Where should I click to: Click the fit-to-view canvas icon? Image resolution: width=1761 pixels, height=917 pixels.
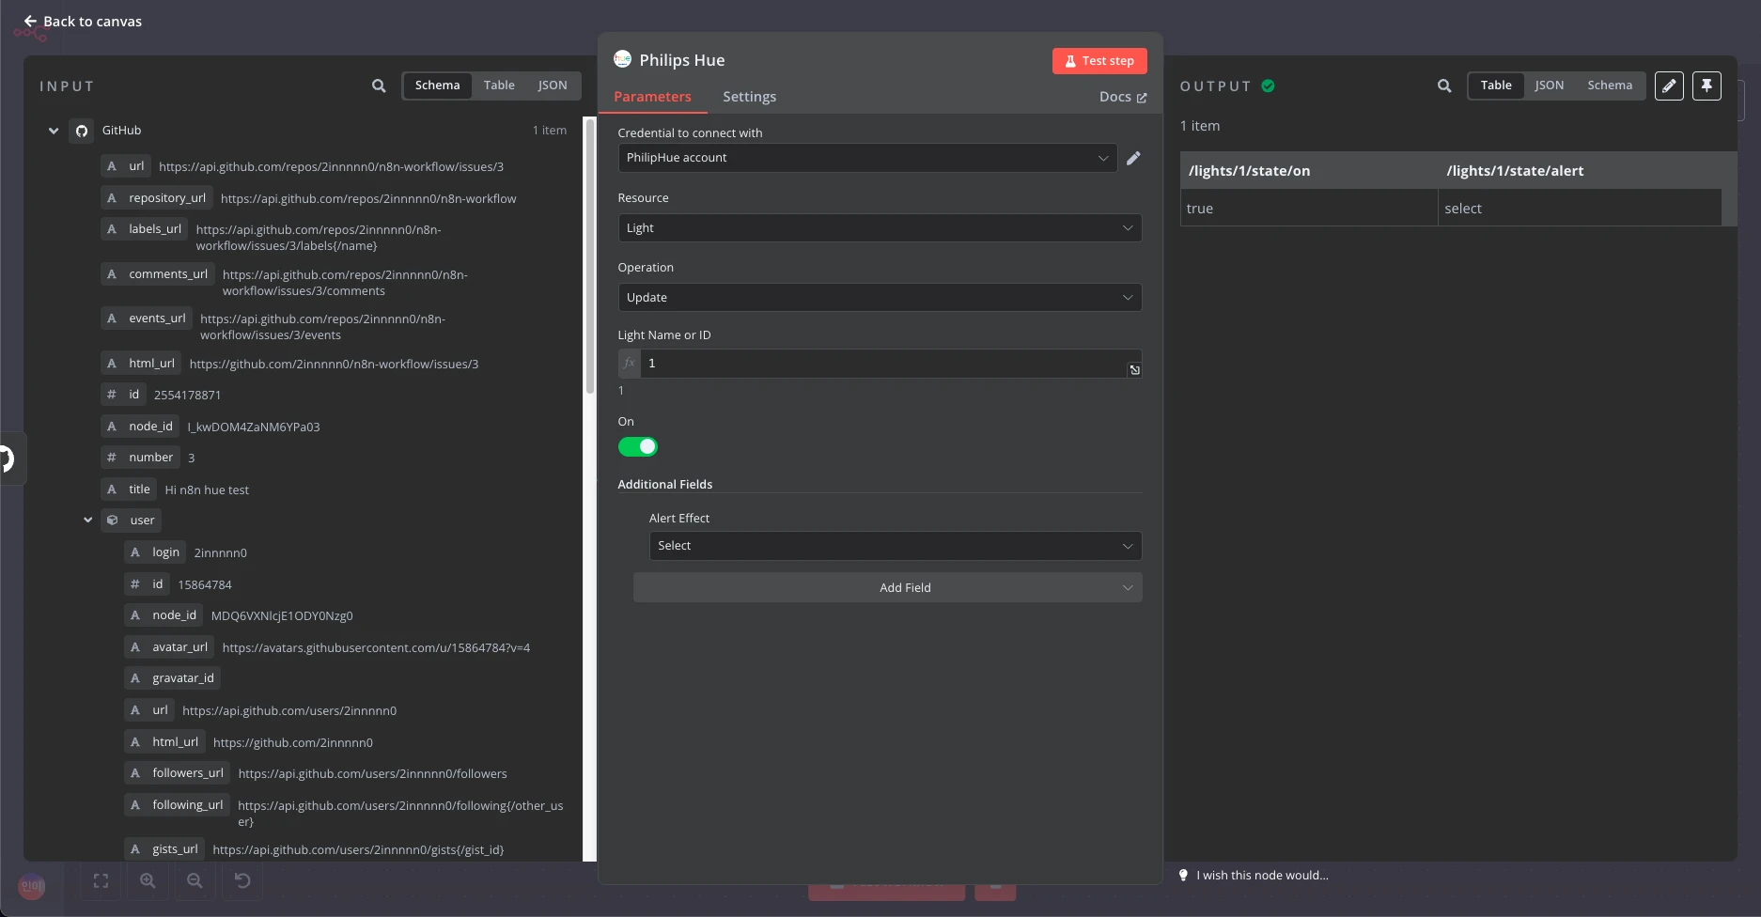pyautogui.click(x=101, y=880)
